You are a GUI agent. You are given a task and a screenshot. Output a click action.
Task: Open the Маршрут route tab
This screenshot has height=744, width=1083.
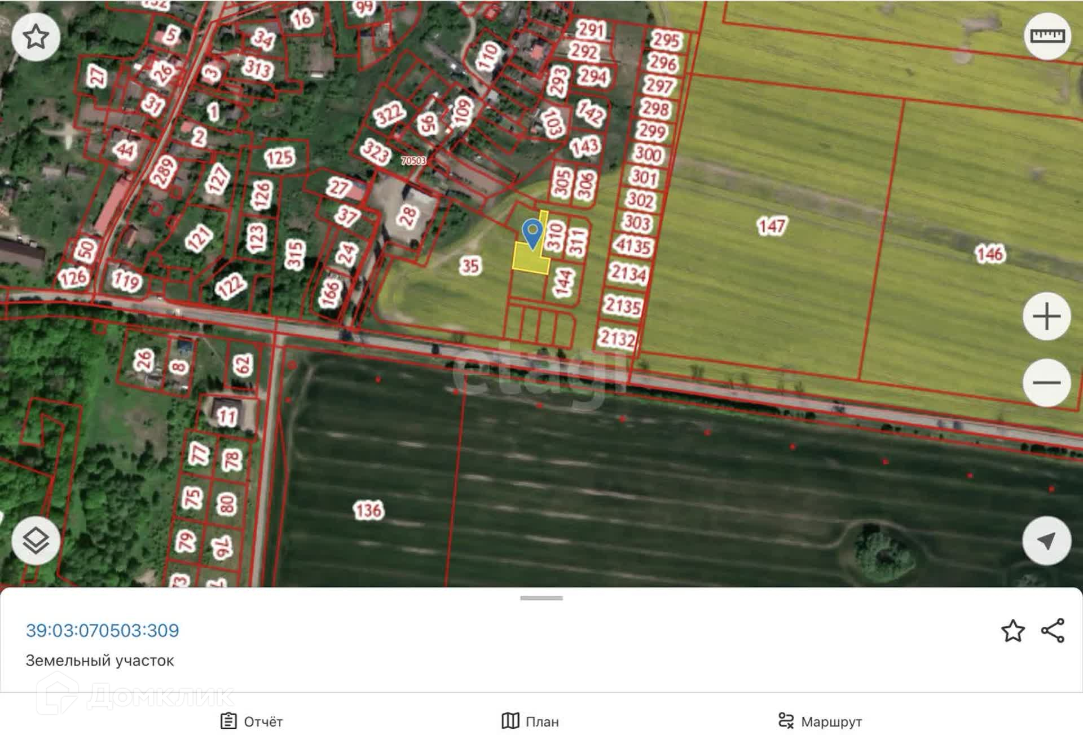(820, 721)
